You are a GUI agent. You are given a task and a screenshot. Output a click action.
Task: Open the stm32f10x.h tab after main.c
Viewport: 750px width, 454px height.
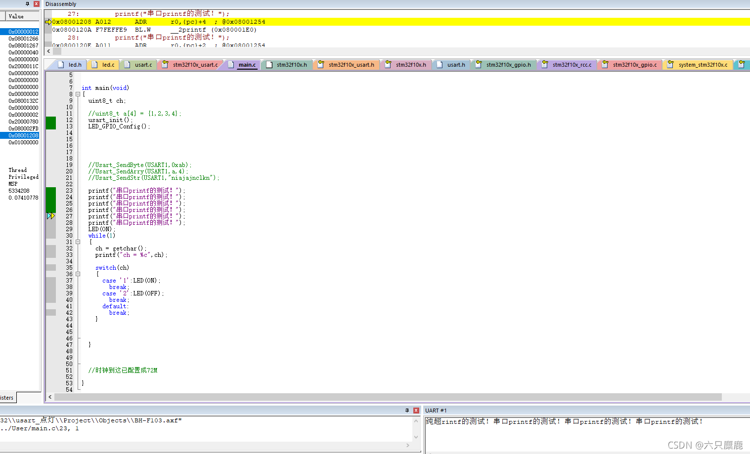coord(287,65)
